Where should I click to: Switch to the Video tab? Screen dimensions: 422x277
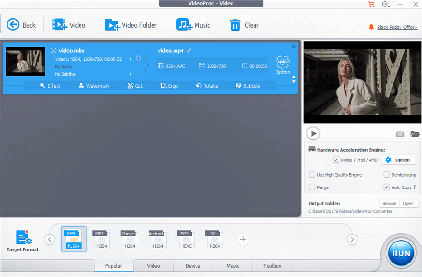153,266
